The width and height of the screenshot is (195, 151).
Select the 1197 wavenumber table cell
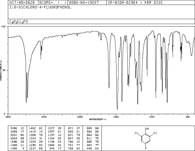click(51, 135)
